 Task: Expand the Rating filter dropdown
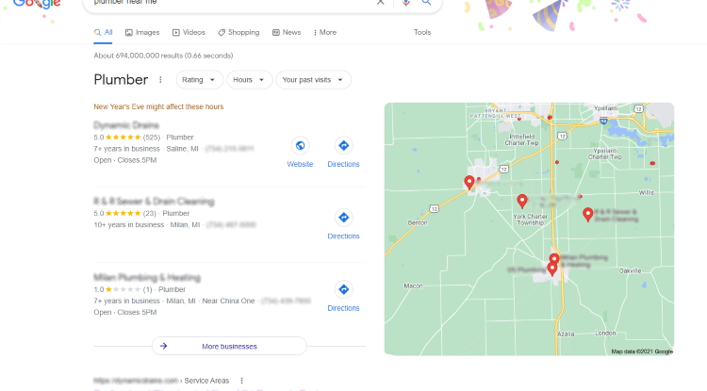pyautogui.click(x=199, y=80)
